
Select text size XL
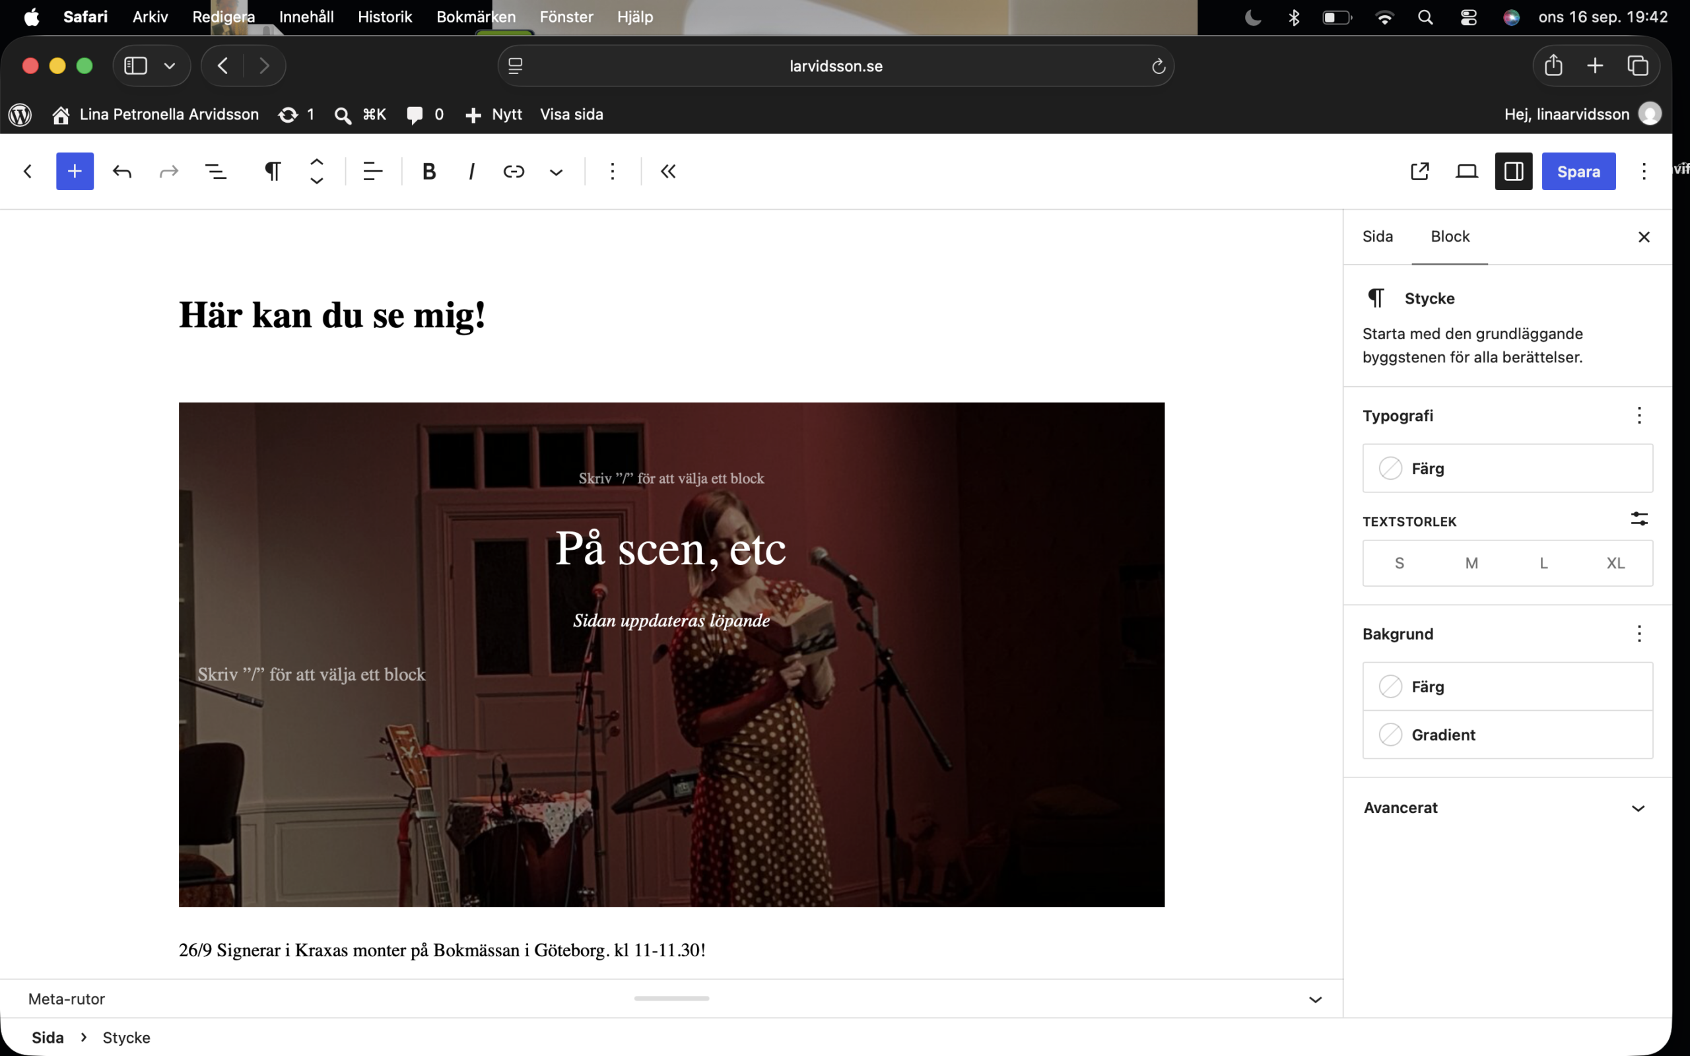pyautogui.click(x=1615, y=563)
